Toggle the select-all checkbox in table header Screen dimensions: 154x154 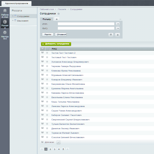[x=43, y=49]
